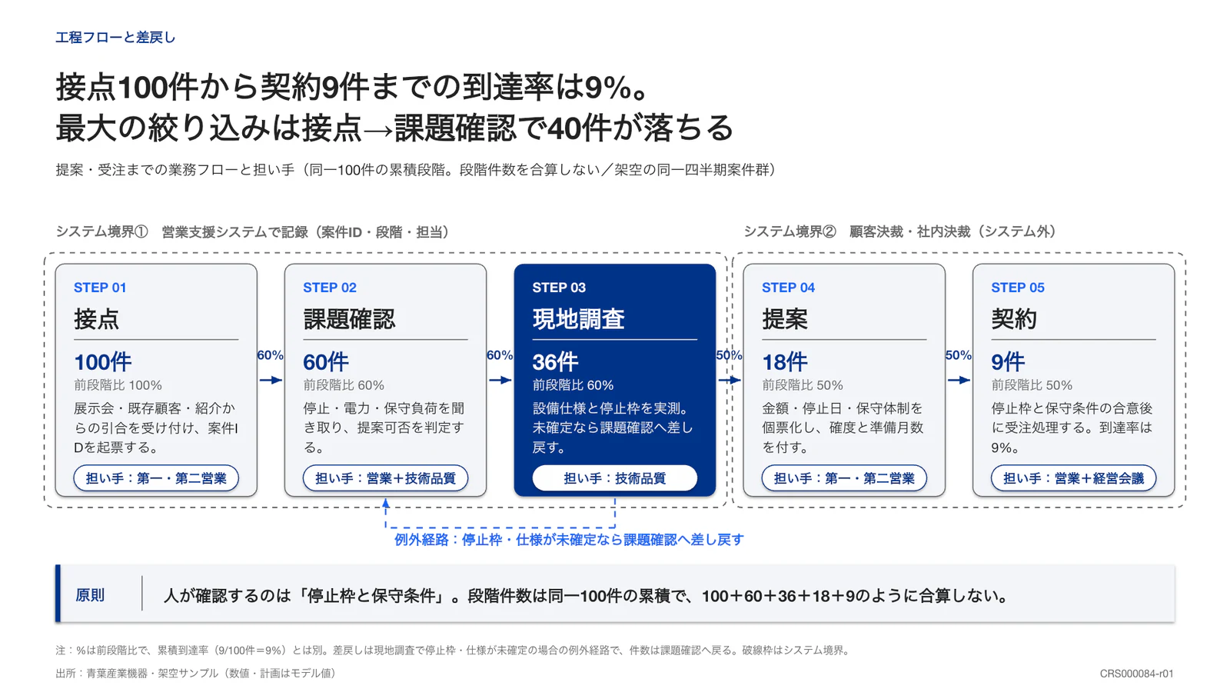This screenshot has width=1230, height=692.
Task: Click the 60% label after the 課題確認 card
Action: [500, 355]
